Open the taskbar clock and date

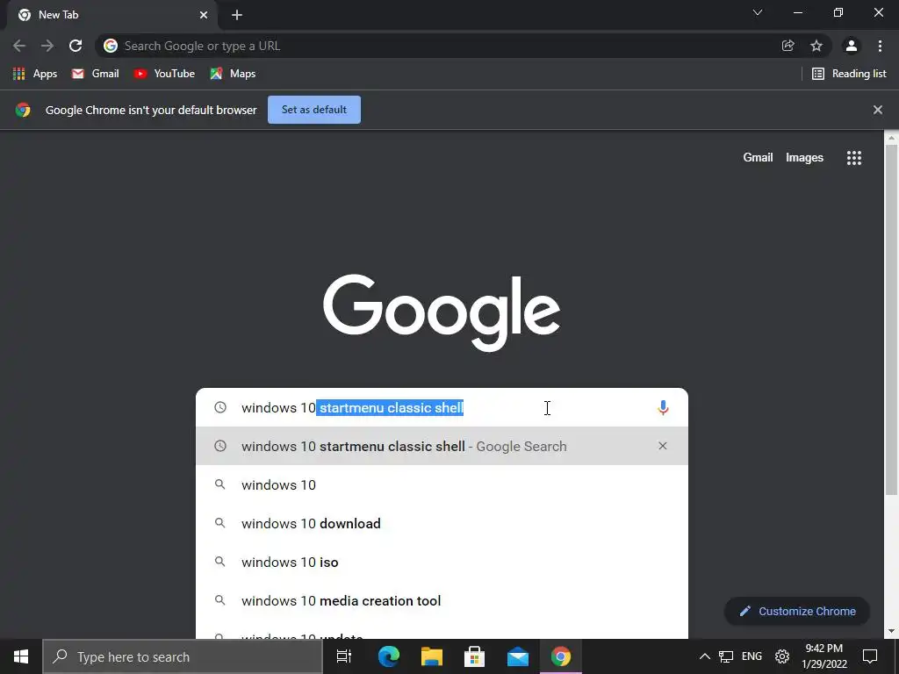pyautogui.click(x=823, y=656)
